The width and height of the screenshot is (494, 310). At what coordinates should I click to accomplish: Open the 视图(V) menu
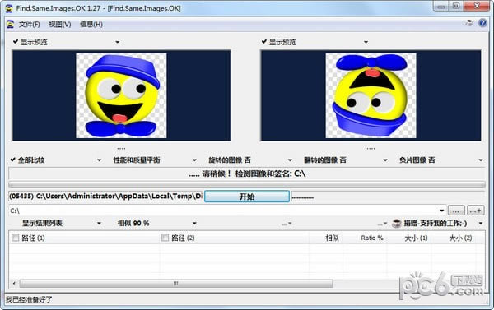coord(60,24)
